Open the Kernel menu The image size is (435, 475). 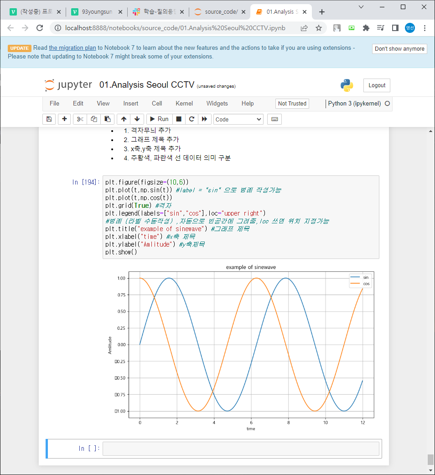pos(184,104)
